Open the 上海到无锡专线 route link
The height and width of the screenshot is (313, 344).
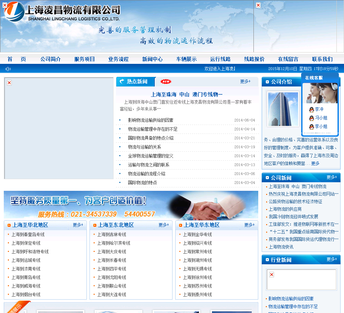click(198, 269)
